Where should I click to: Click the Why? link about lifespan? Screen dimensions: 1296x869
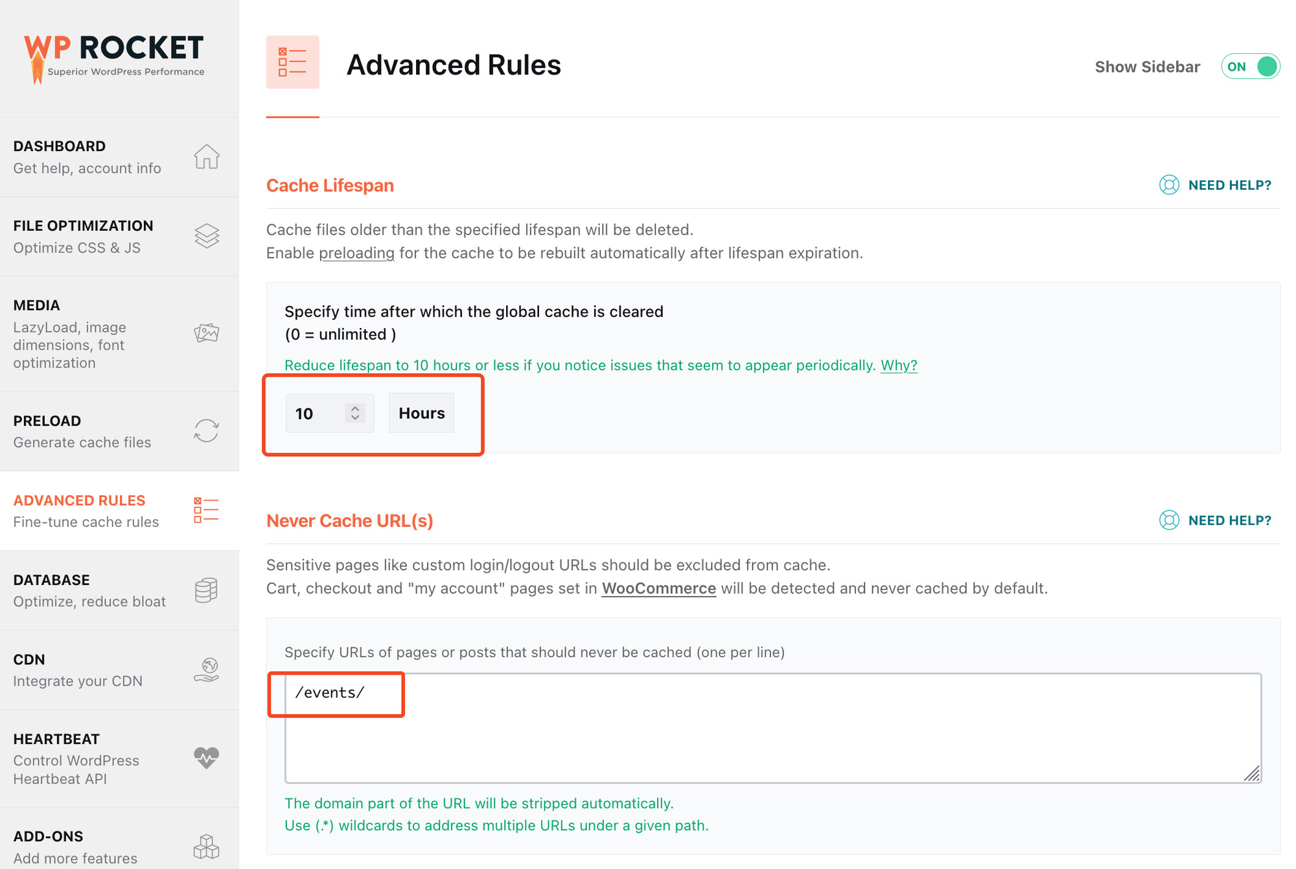[x=899, y=365]
